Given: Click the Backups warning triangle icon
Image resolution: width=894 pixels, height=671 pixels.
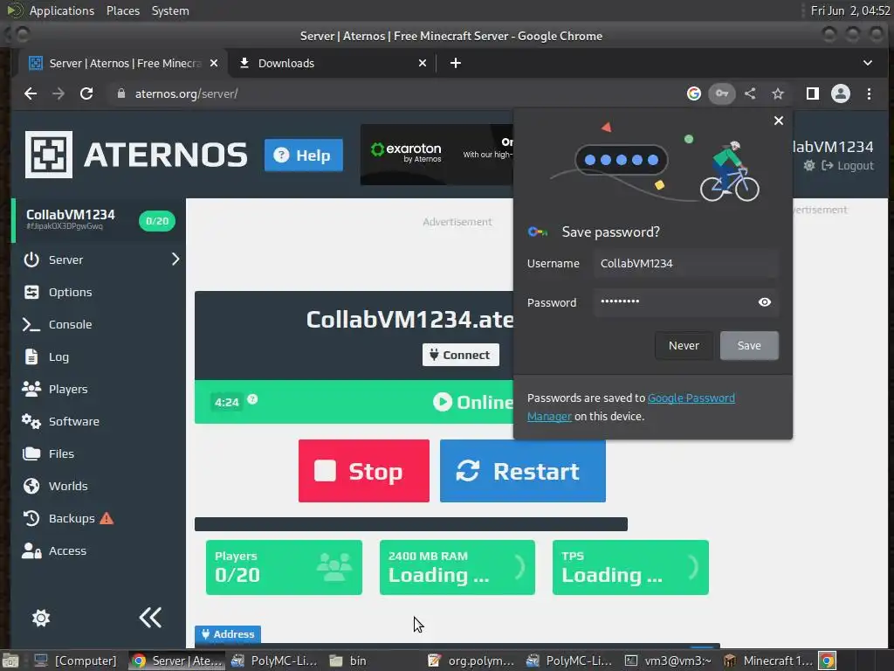Looking at the screenshot, I should [x=107, y=518].
